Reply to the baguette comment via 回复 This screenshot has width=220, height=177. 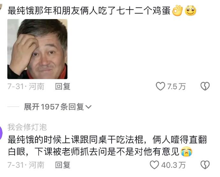coord(62,165)
